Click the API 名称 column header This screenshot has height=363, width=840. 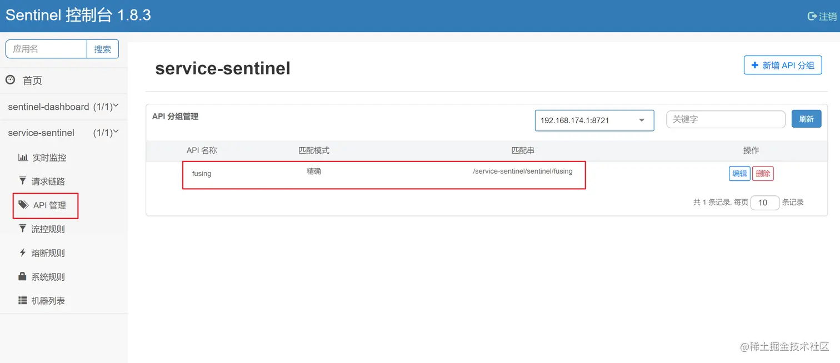[202, 150]
